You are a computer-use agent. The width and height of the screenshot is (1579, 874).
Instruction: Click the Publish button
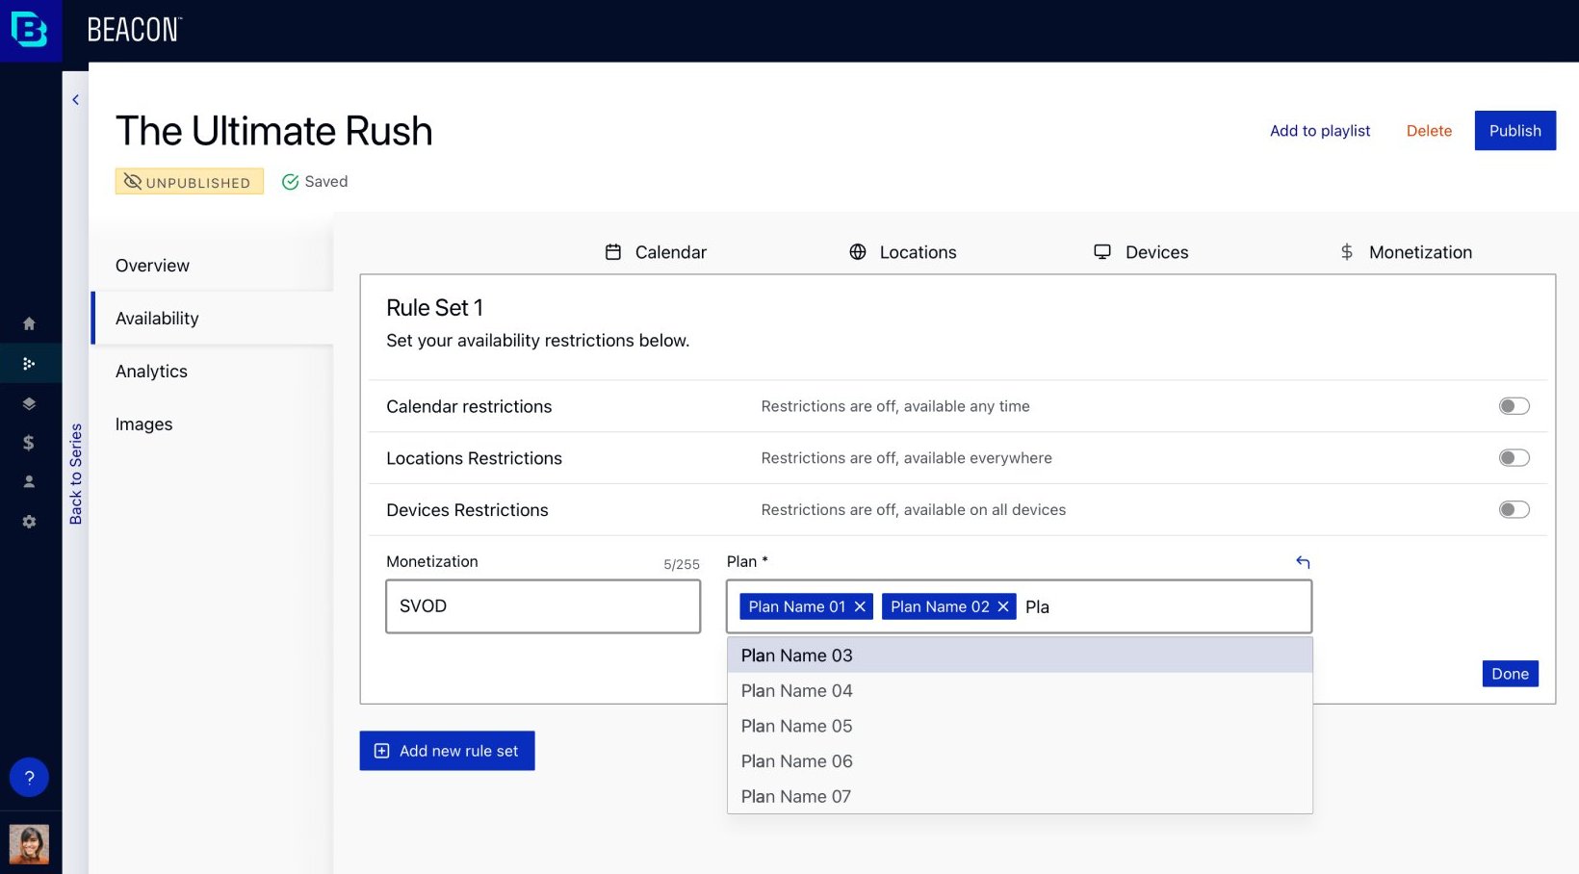[1514, 131]
